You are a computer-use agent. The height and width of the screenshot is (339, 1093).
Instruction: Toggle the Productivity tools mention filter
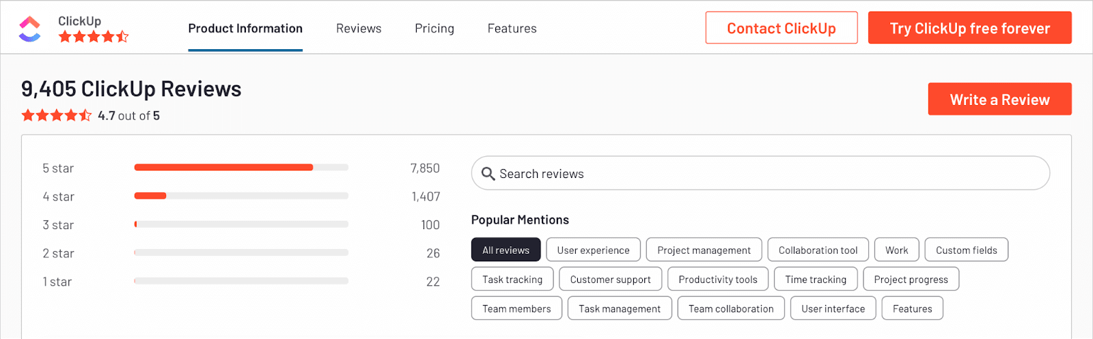(x=718, y=279)
